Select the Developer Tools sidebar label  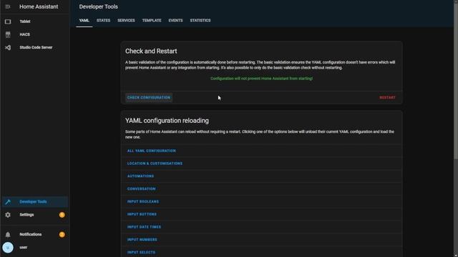(33, 201)
